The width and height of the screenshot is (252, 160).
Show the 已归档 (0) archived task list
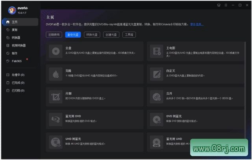pyautogui.click(x=20, y=90)
